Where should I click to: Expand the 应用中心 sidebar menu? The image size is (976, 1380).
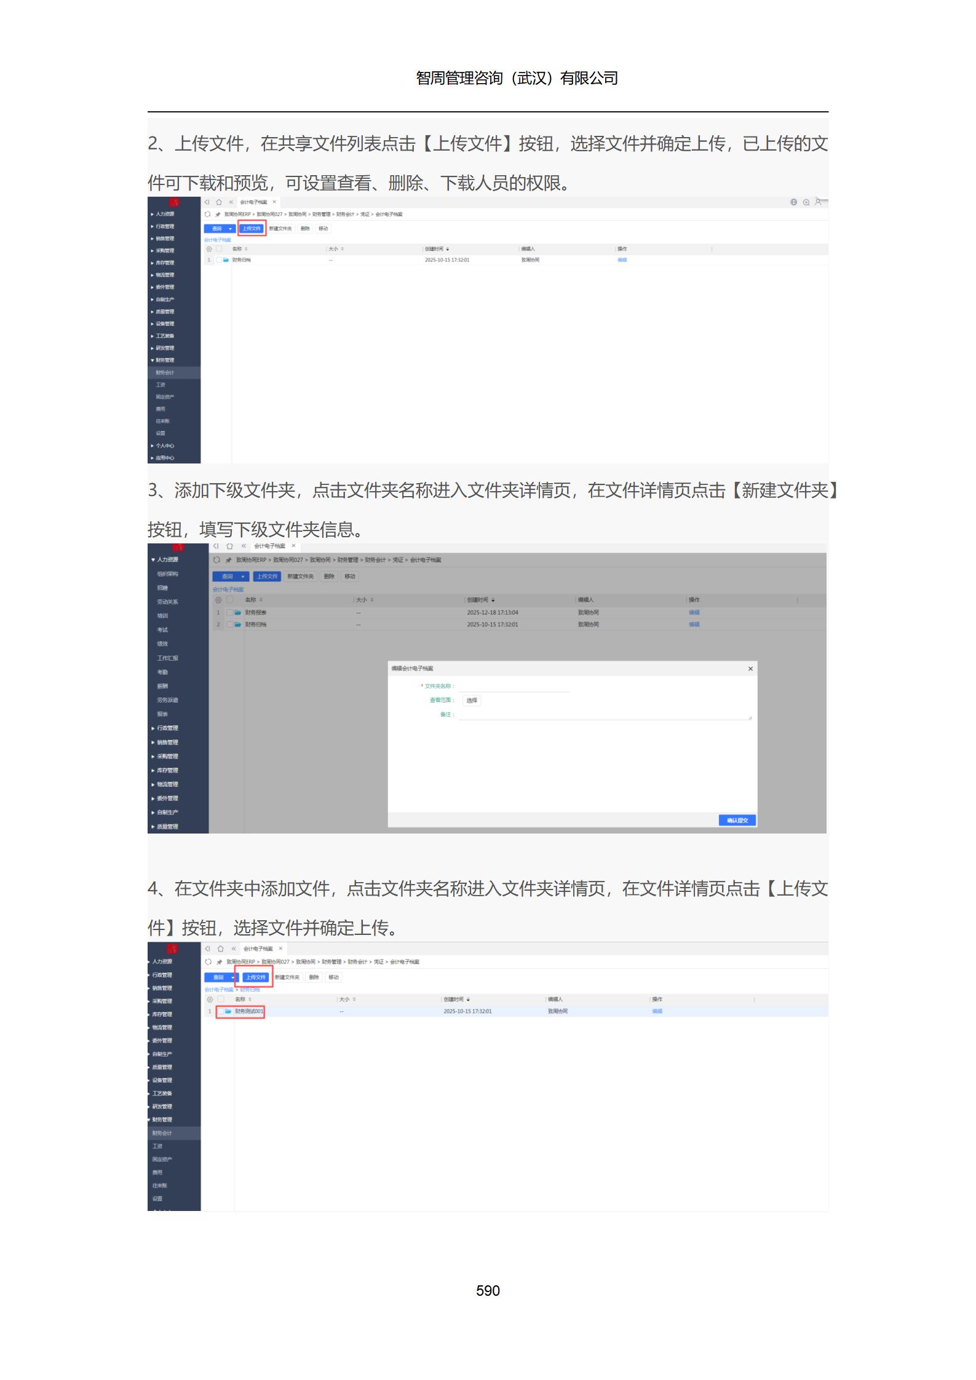pos(162,458)
